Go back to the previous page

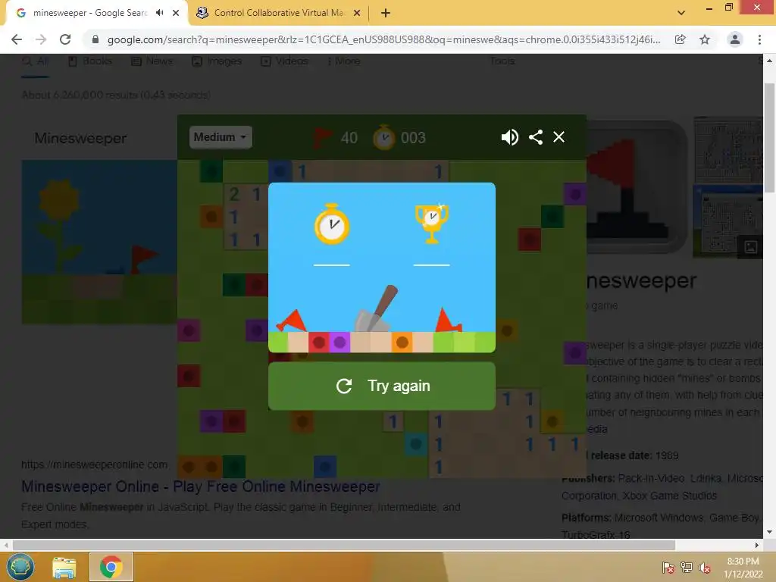click(x=17, y=39)
